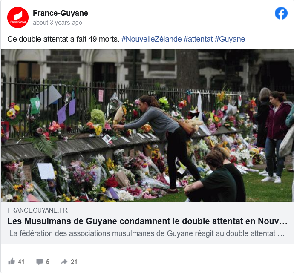This screenshot has width=294, height=273.
Task: Click the share count 21
Action: pyautogui.click(x=74, y=262)
